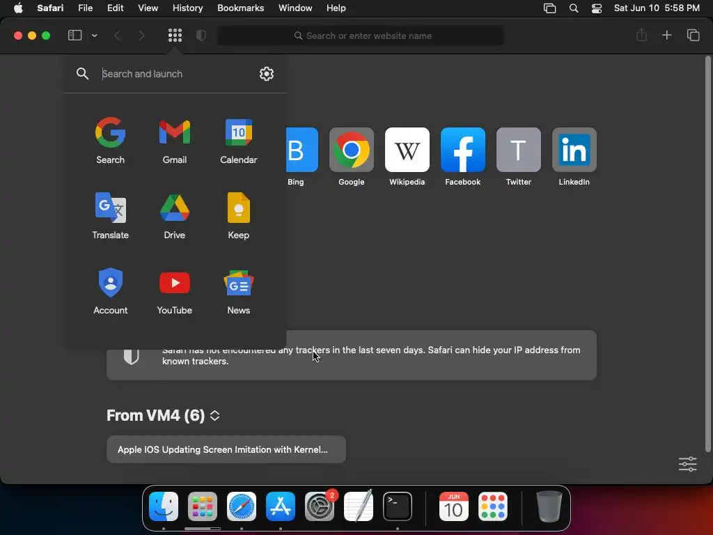Open the Apple menu
The width and height of the screenshot is (713, 535).
click(18, 8)
